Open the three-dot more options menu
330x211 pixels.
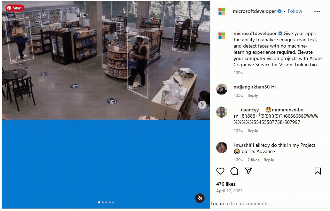click(x=317, y=11)
